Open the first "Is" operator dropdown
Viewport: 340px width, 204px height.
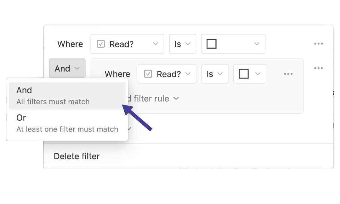click(183, 44)
